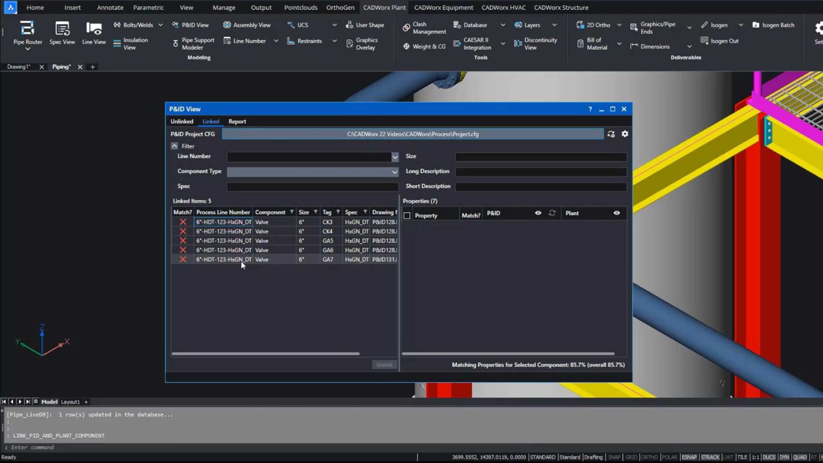Select the UCS tool

point(298,25)
